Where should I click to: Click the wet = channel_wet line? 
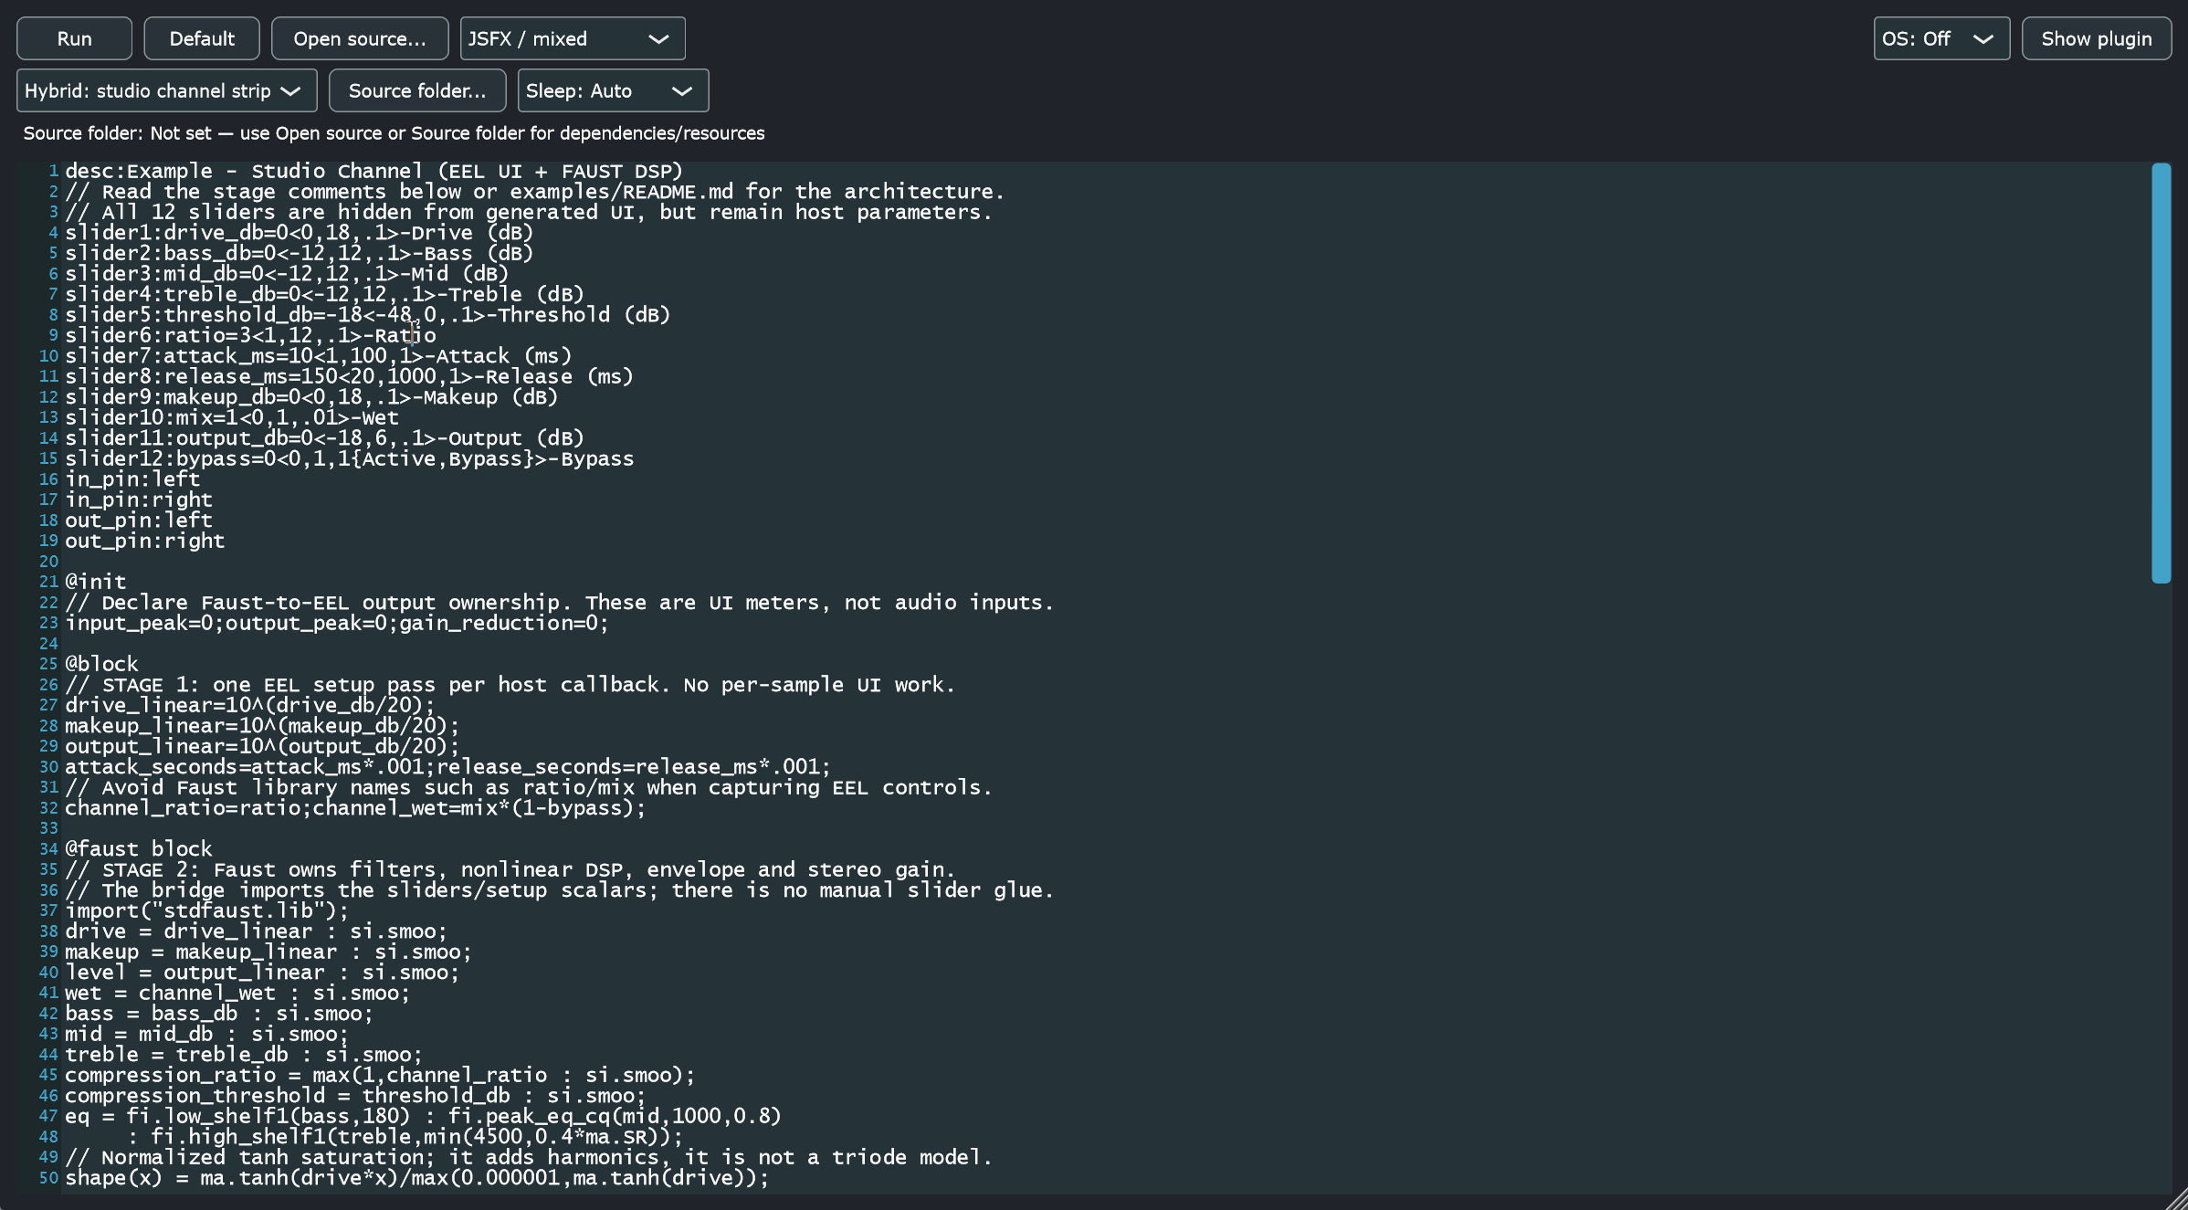pyautogui.click(x=237, y=993)
